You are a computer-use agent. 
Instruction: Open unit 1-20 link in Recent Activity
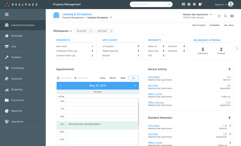228,86
